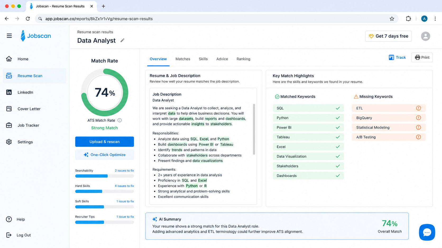Viewport: 442px width, 248px height.
Task: Click the job description scrollbar
Action: tap(254, 129)
